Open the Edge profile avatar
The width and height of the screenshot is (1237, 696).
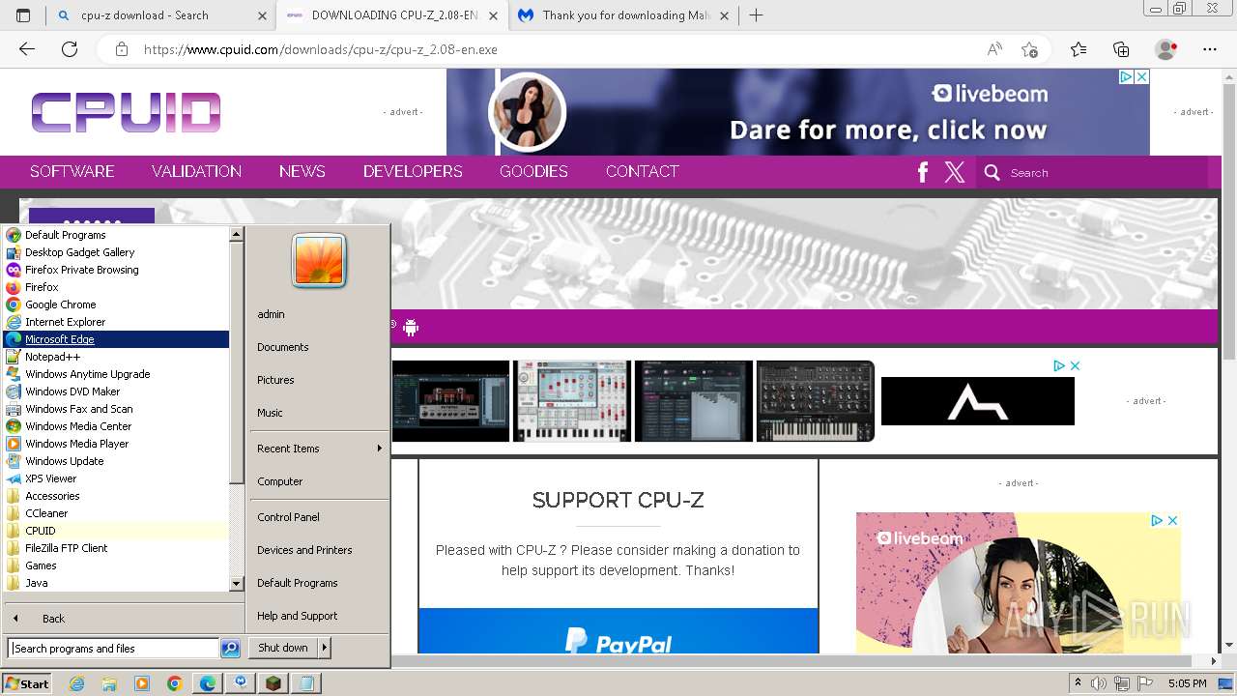(x=1166, y=49)
